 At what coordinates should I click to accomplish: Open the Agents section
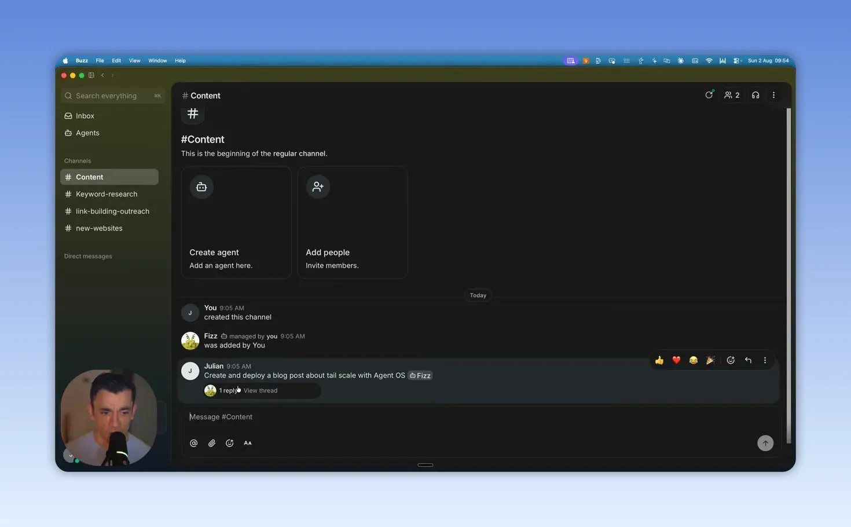109,133
